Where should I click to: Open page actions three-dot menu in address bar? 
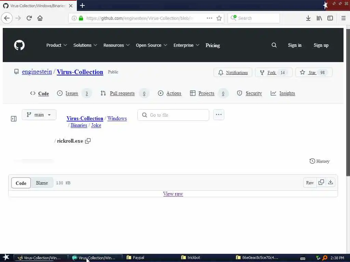pyautogui.click(x=210, y=18)
